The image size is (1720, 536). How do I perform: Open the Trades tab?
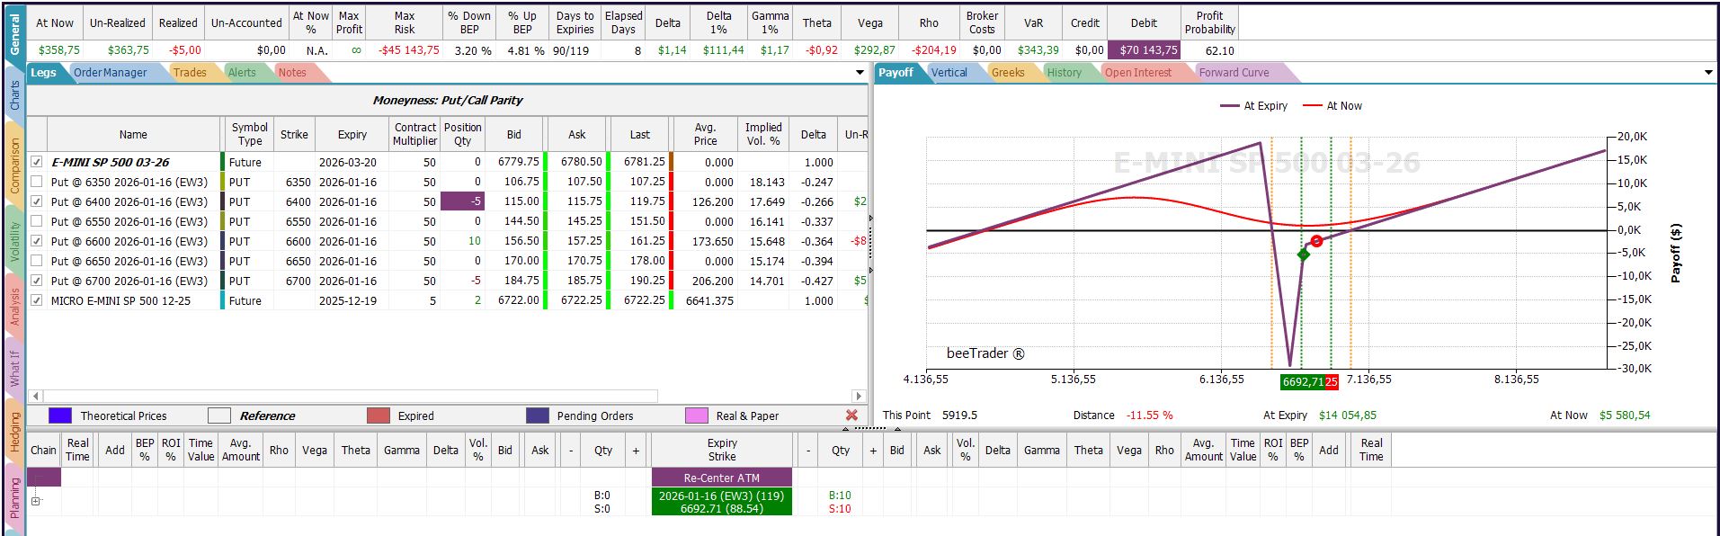(x=190, y=73)
